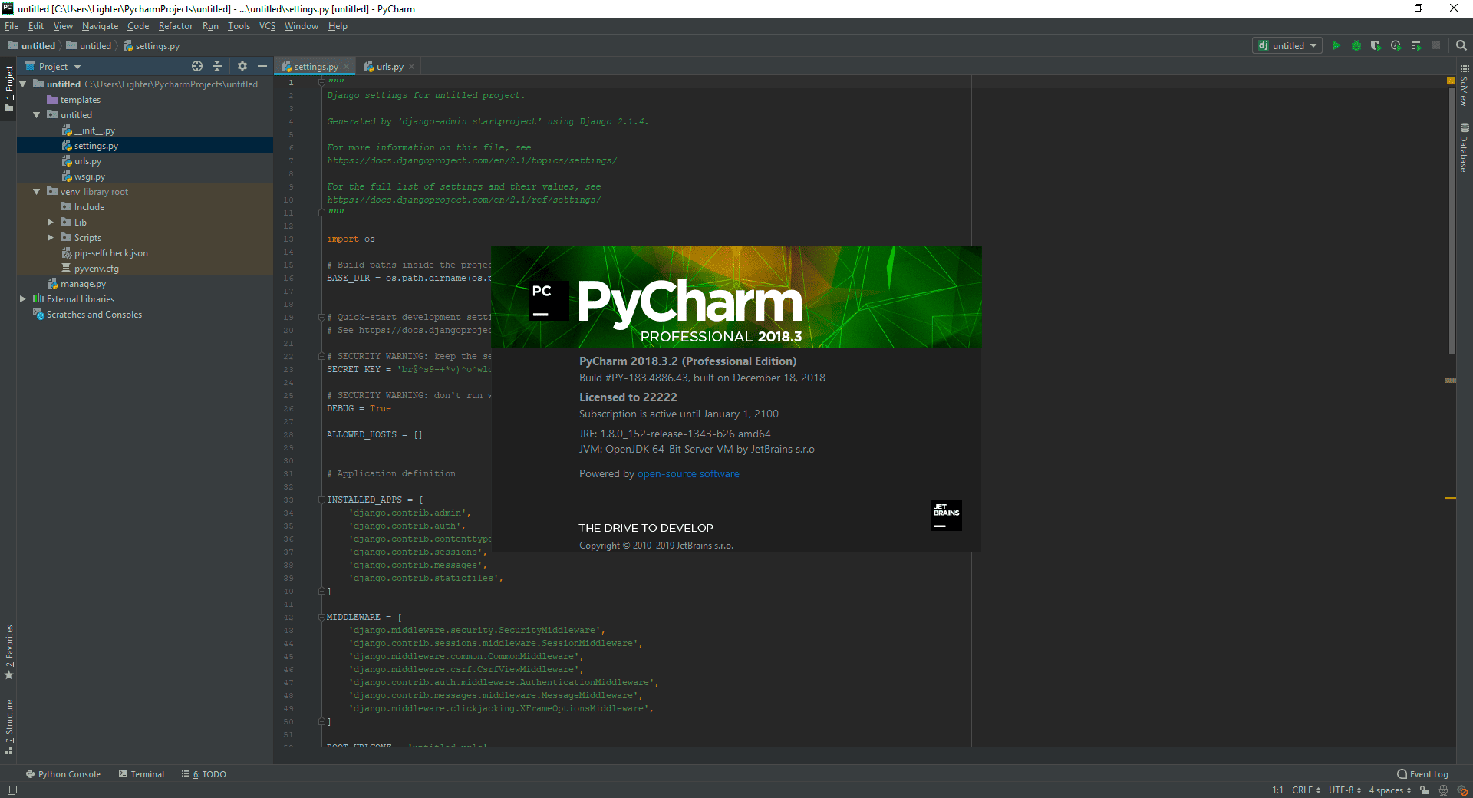Screen dimensions: 1473x798
Task: Open the Structure tool window
Action: (9, 727)
